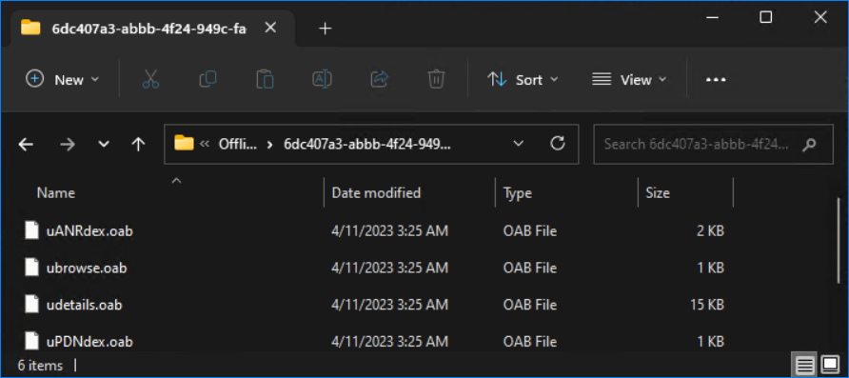The height and width of the screenshot is (378, 849).
Task: Click OAB File type of ubrowse.oab
Action: pyautogui.click(x=529, y=269)
